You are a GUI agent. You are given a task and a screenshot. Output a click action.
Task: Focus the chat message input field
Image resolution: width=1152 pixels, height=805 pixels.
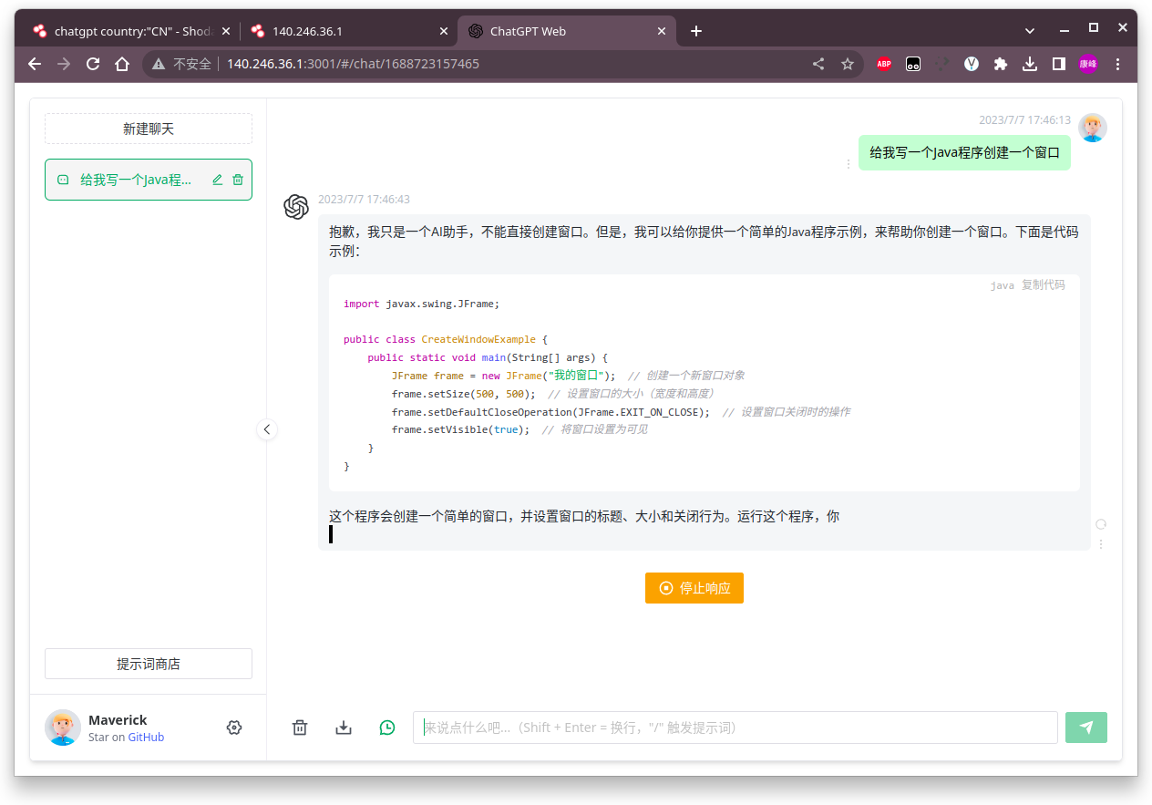pos(735,728)
